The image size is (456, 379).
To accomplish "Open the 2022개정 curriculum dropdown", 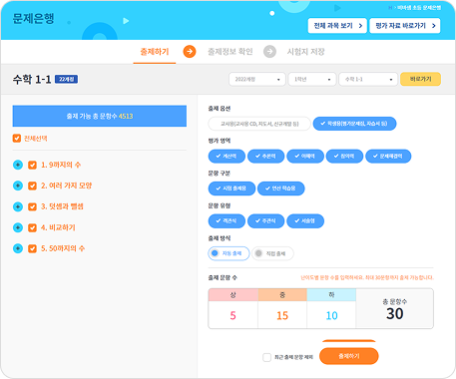I will pyautogui.click(x=257, y=79).
